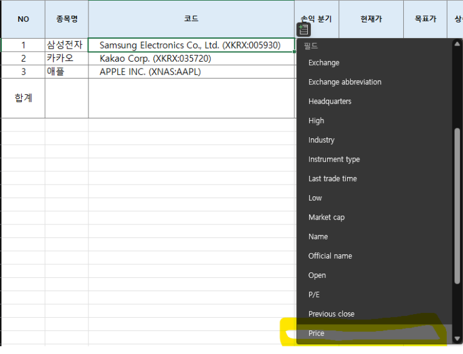
Task: Click the 합계 total row cell
Action: coord(23,98)
